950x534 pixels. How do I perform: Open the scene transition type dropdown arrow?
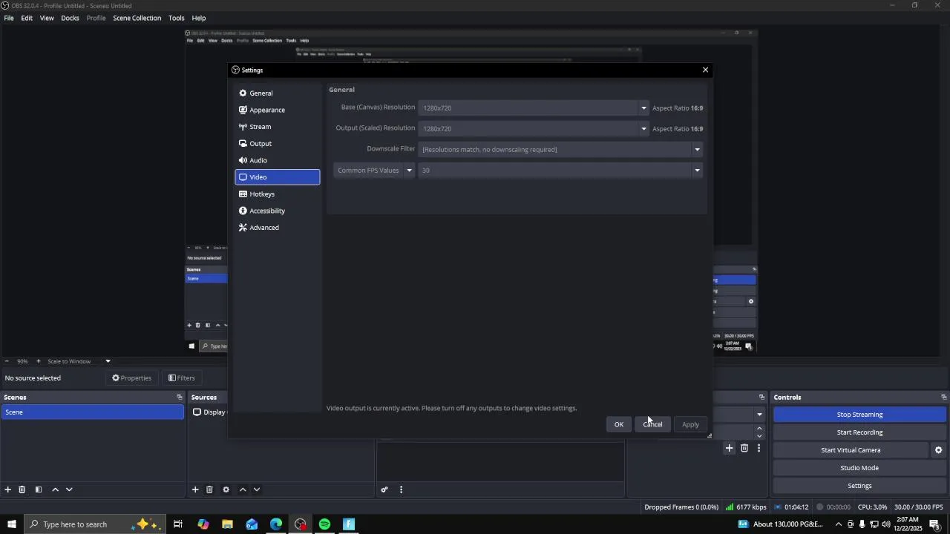pyautogui.click(x=759, y=415)
